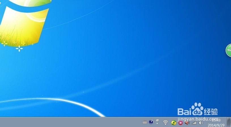This screenshot has width=231, height=127.
Task: Click the green 360 security tray icon
Action: (x=174, y=122)
